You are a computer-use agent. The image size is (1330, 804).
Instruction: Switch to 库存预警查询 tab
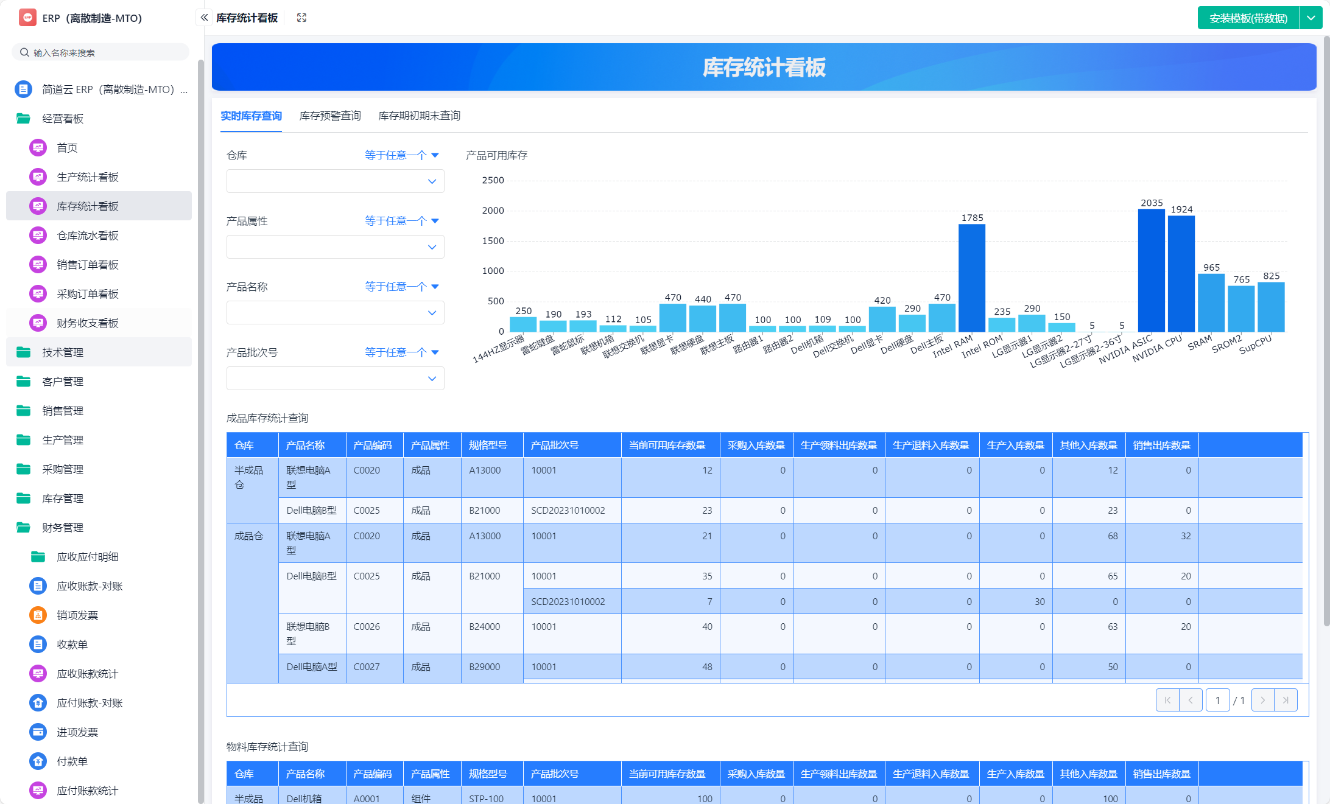330,116
